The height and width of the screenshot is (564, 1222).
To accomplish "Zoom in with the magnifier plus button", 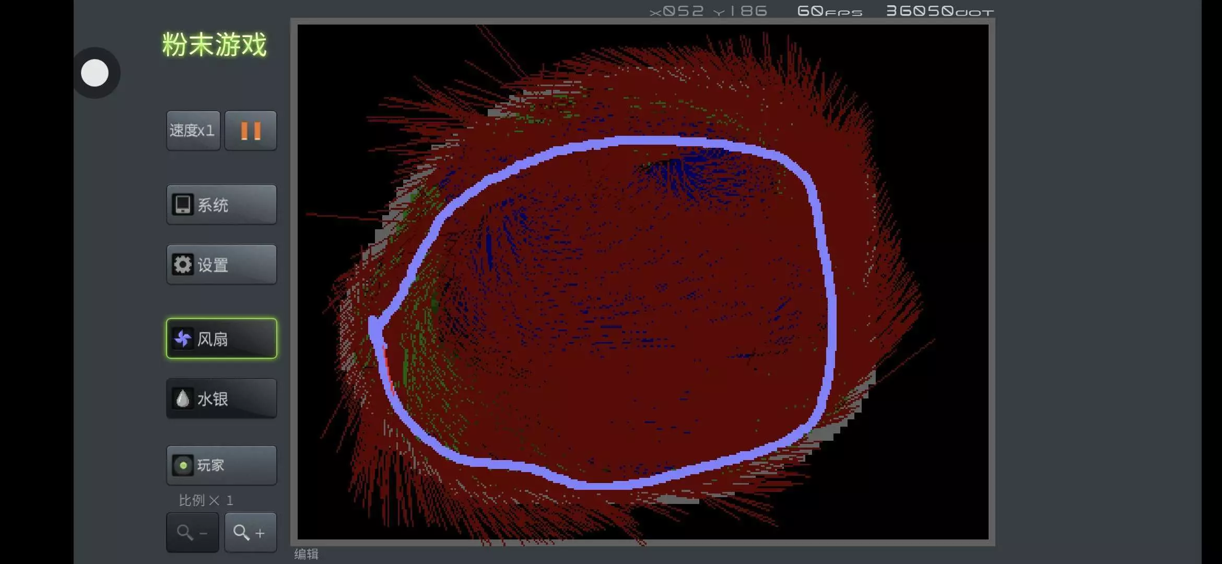I will pyautogui.click(x=250, y=533).
